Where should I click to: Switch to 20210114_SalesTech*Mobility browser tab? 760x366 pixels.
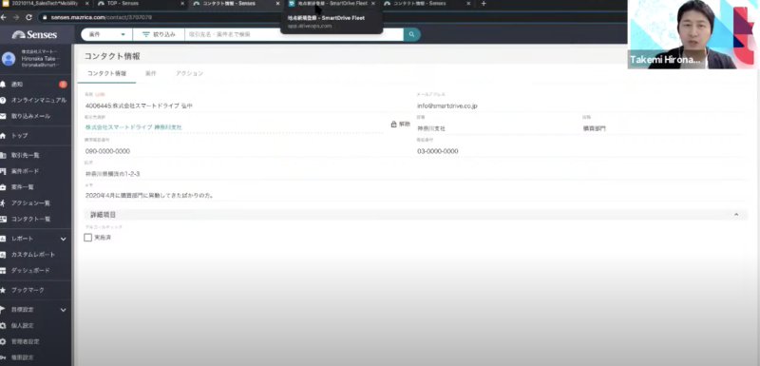click(x=45, y=4)
